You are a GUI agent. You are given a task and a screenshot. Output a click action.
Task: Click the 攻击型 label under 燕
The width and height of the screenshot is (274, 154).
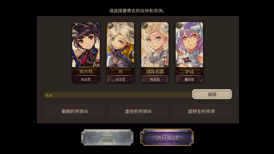coord(120,79)
